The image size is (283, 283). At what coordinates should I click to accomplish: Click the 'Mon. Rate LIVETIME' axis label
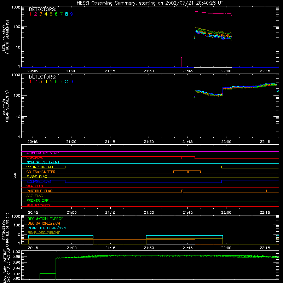(5, 266)
